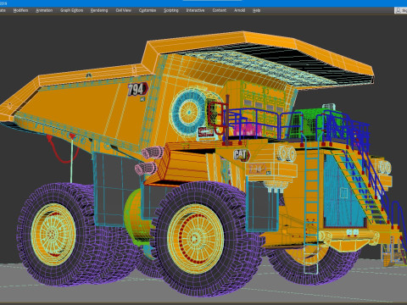
Task: Select the CAT logo on the truck body
Action: pos(241,155)
